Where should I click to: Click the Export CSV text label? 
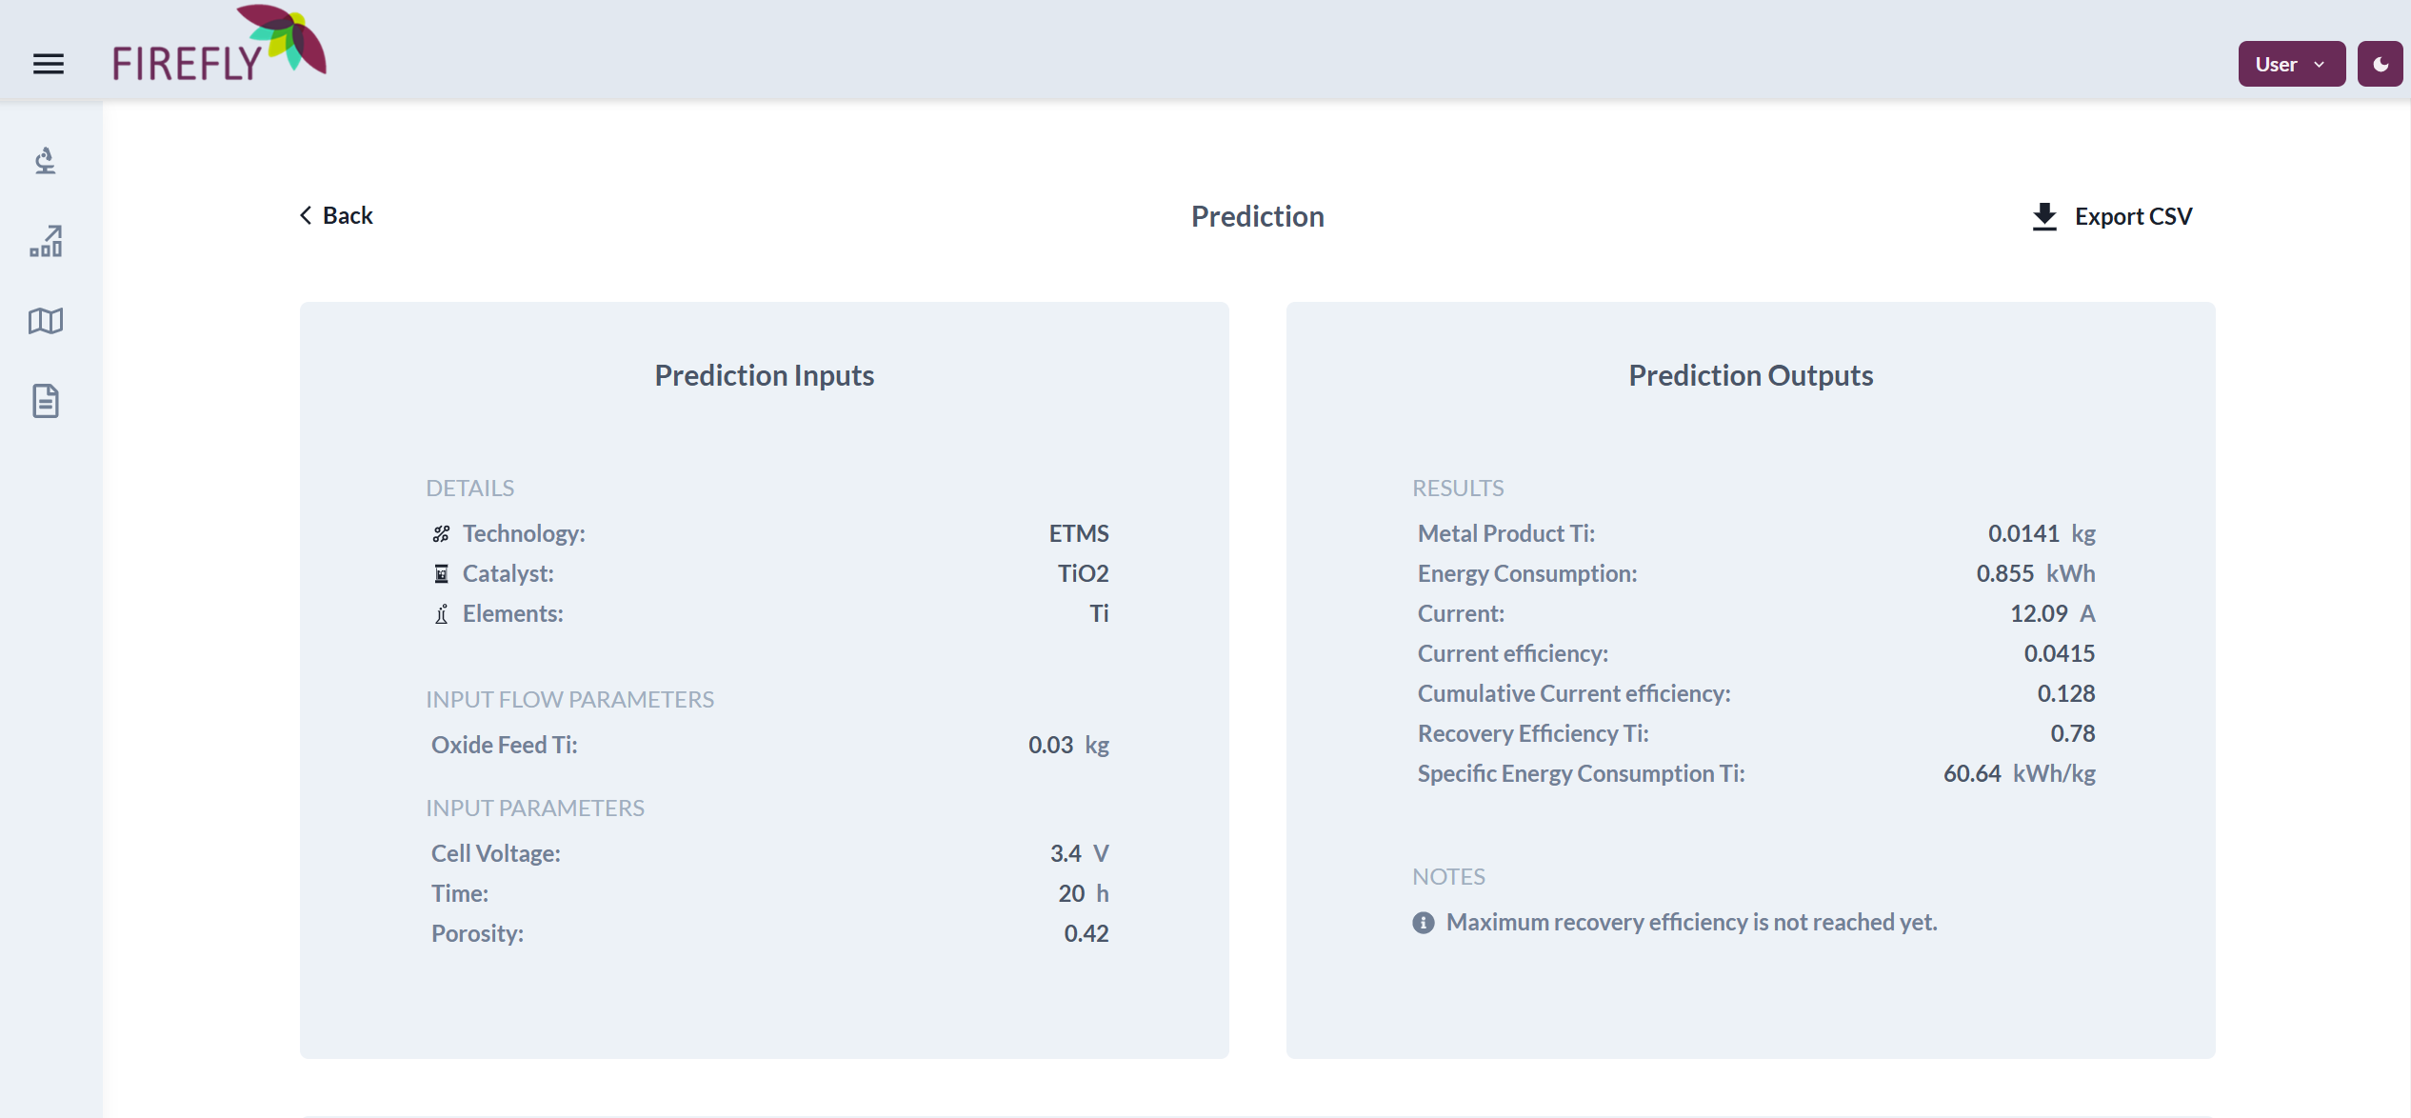[x=2133, y=216]
